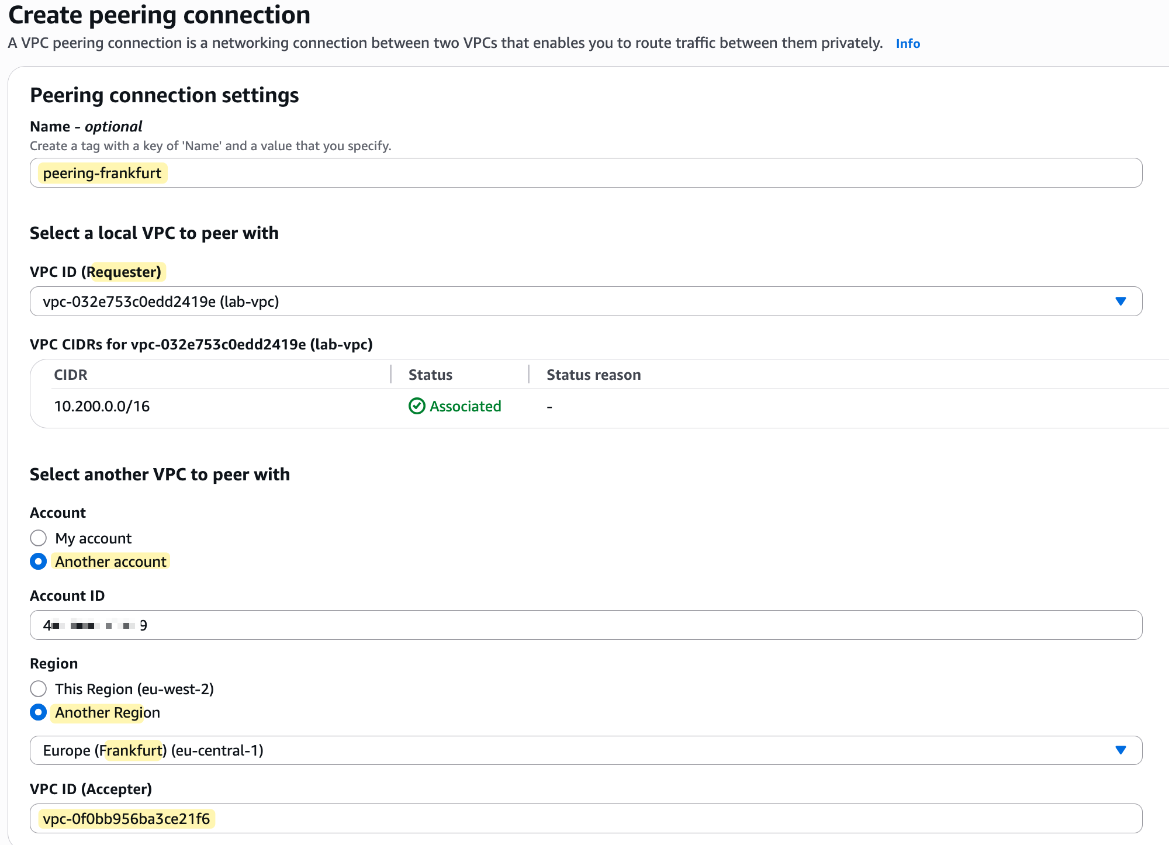Choose the Another Region radio option
Screen dimensions: 1169x845
[39, 712]
